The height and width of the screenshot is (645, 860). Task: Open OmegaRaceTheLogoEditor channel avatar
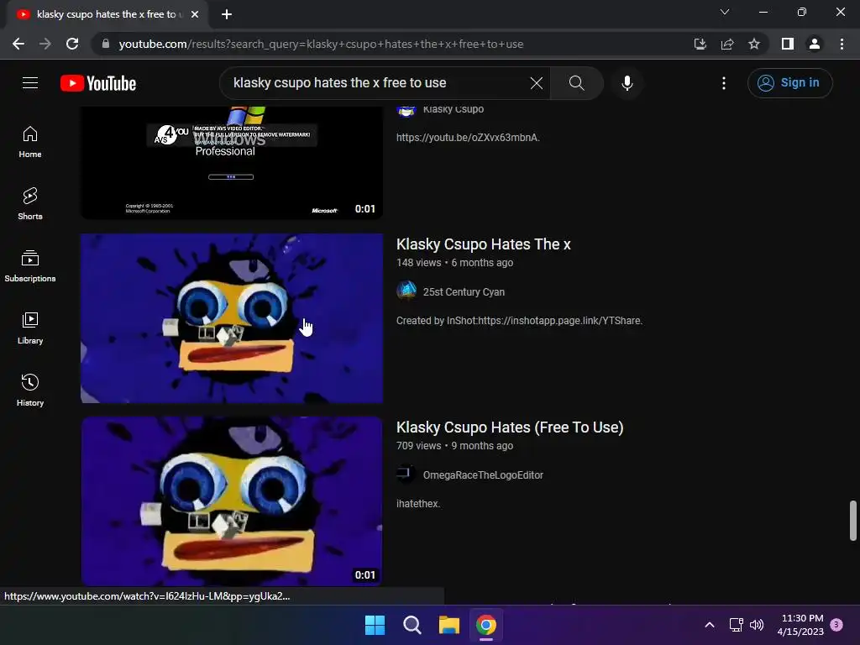(x=406, y=474)
